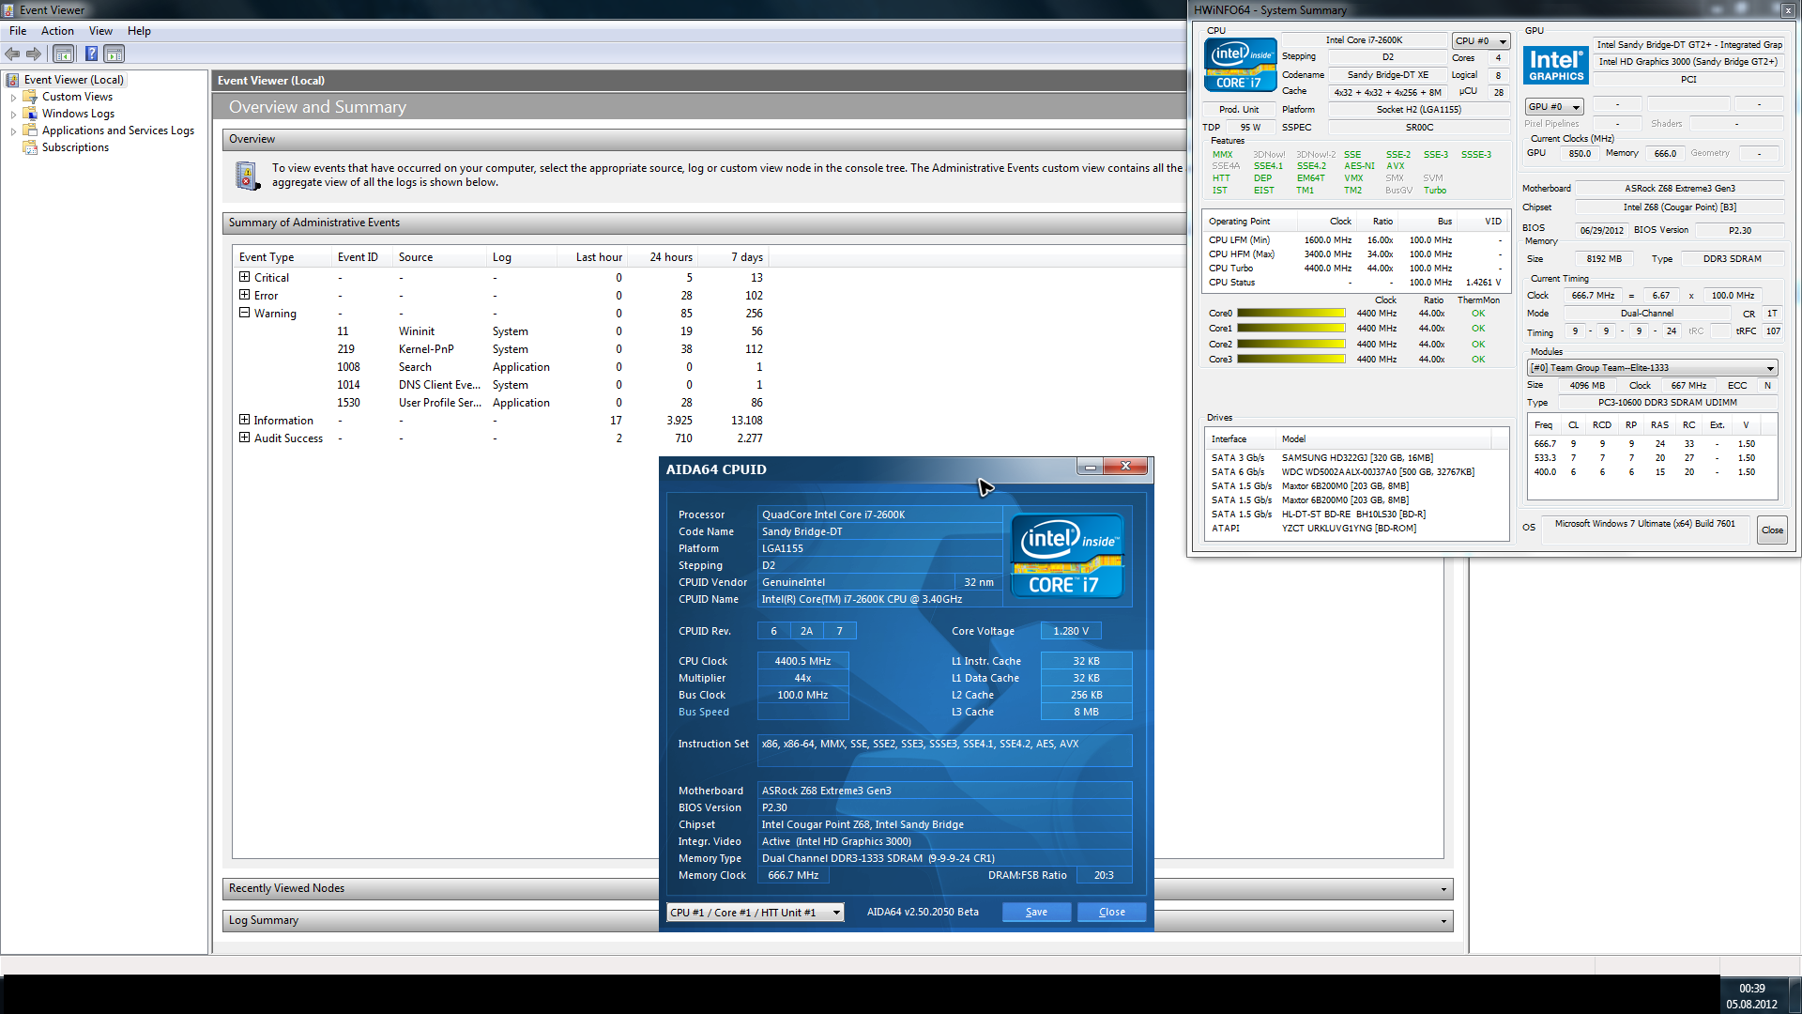Select the Subscriptions folder icon in the tree
Viewport: 1802px width, 1014px height.
[x=30, y=147]
